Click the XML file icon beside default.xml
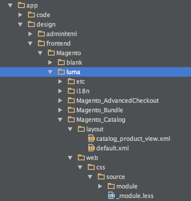 (x=91, y=148)
